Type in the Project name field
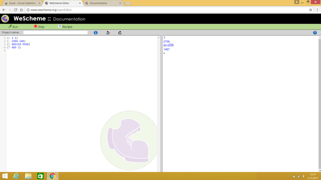The width and height of the screenshot is (321, 180). 55,32
